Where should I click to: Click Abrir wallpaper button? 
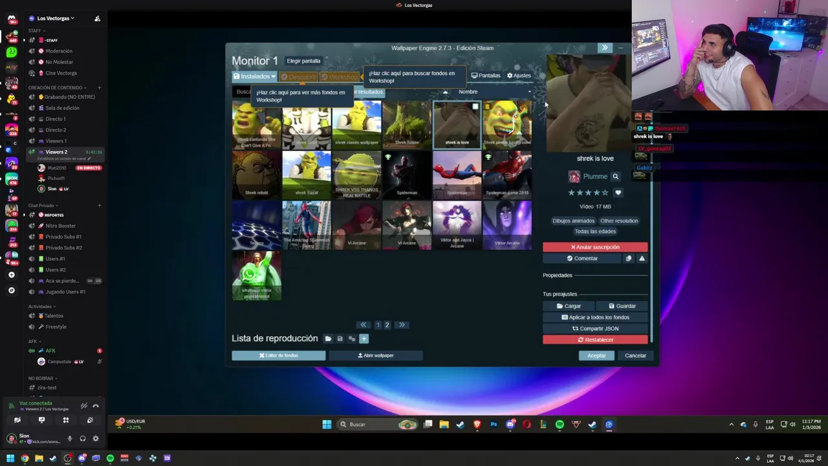point(376,355)
